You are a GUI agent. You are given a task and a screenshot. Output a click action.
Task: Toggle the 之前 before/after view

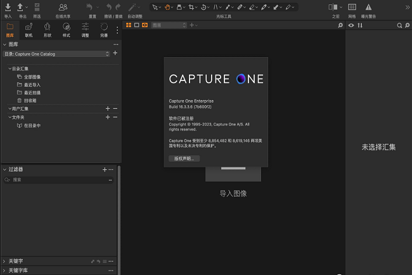pyautogui.click(x=333, y=8)
